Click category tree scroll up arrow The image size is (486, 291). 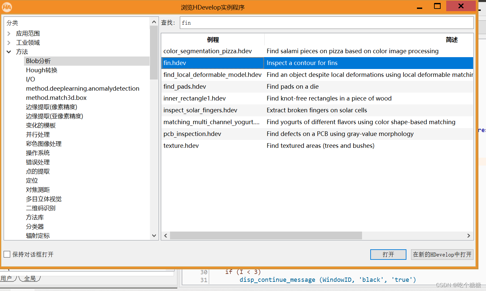[x=154, y=22]
